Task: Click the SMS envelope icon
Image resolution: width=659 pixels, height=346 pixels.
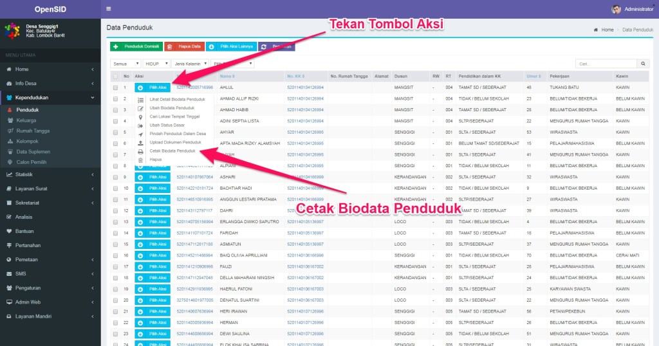Action: pyautogui.click(x=9, y=274)
